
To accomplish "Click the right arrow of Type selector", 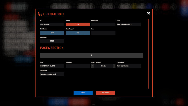I will (x=114, y=66).
